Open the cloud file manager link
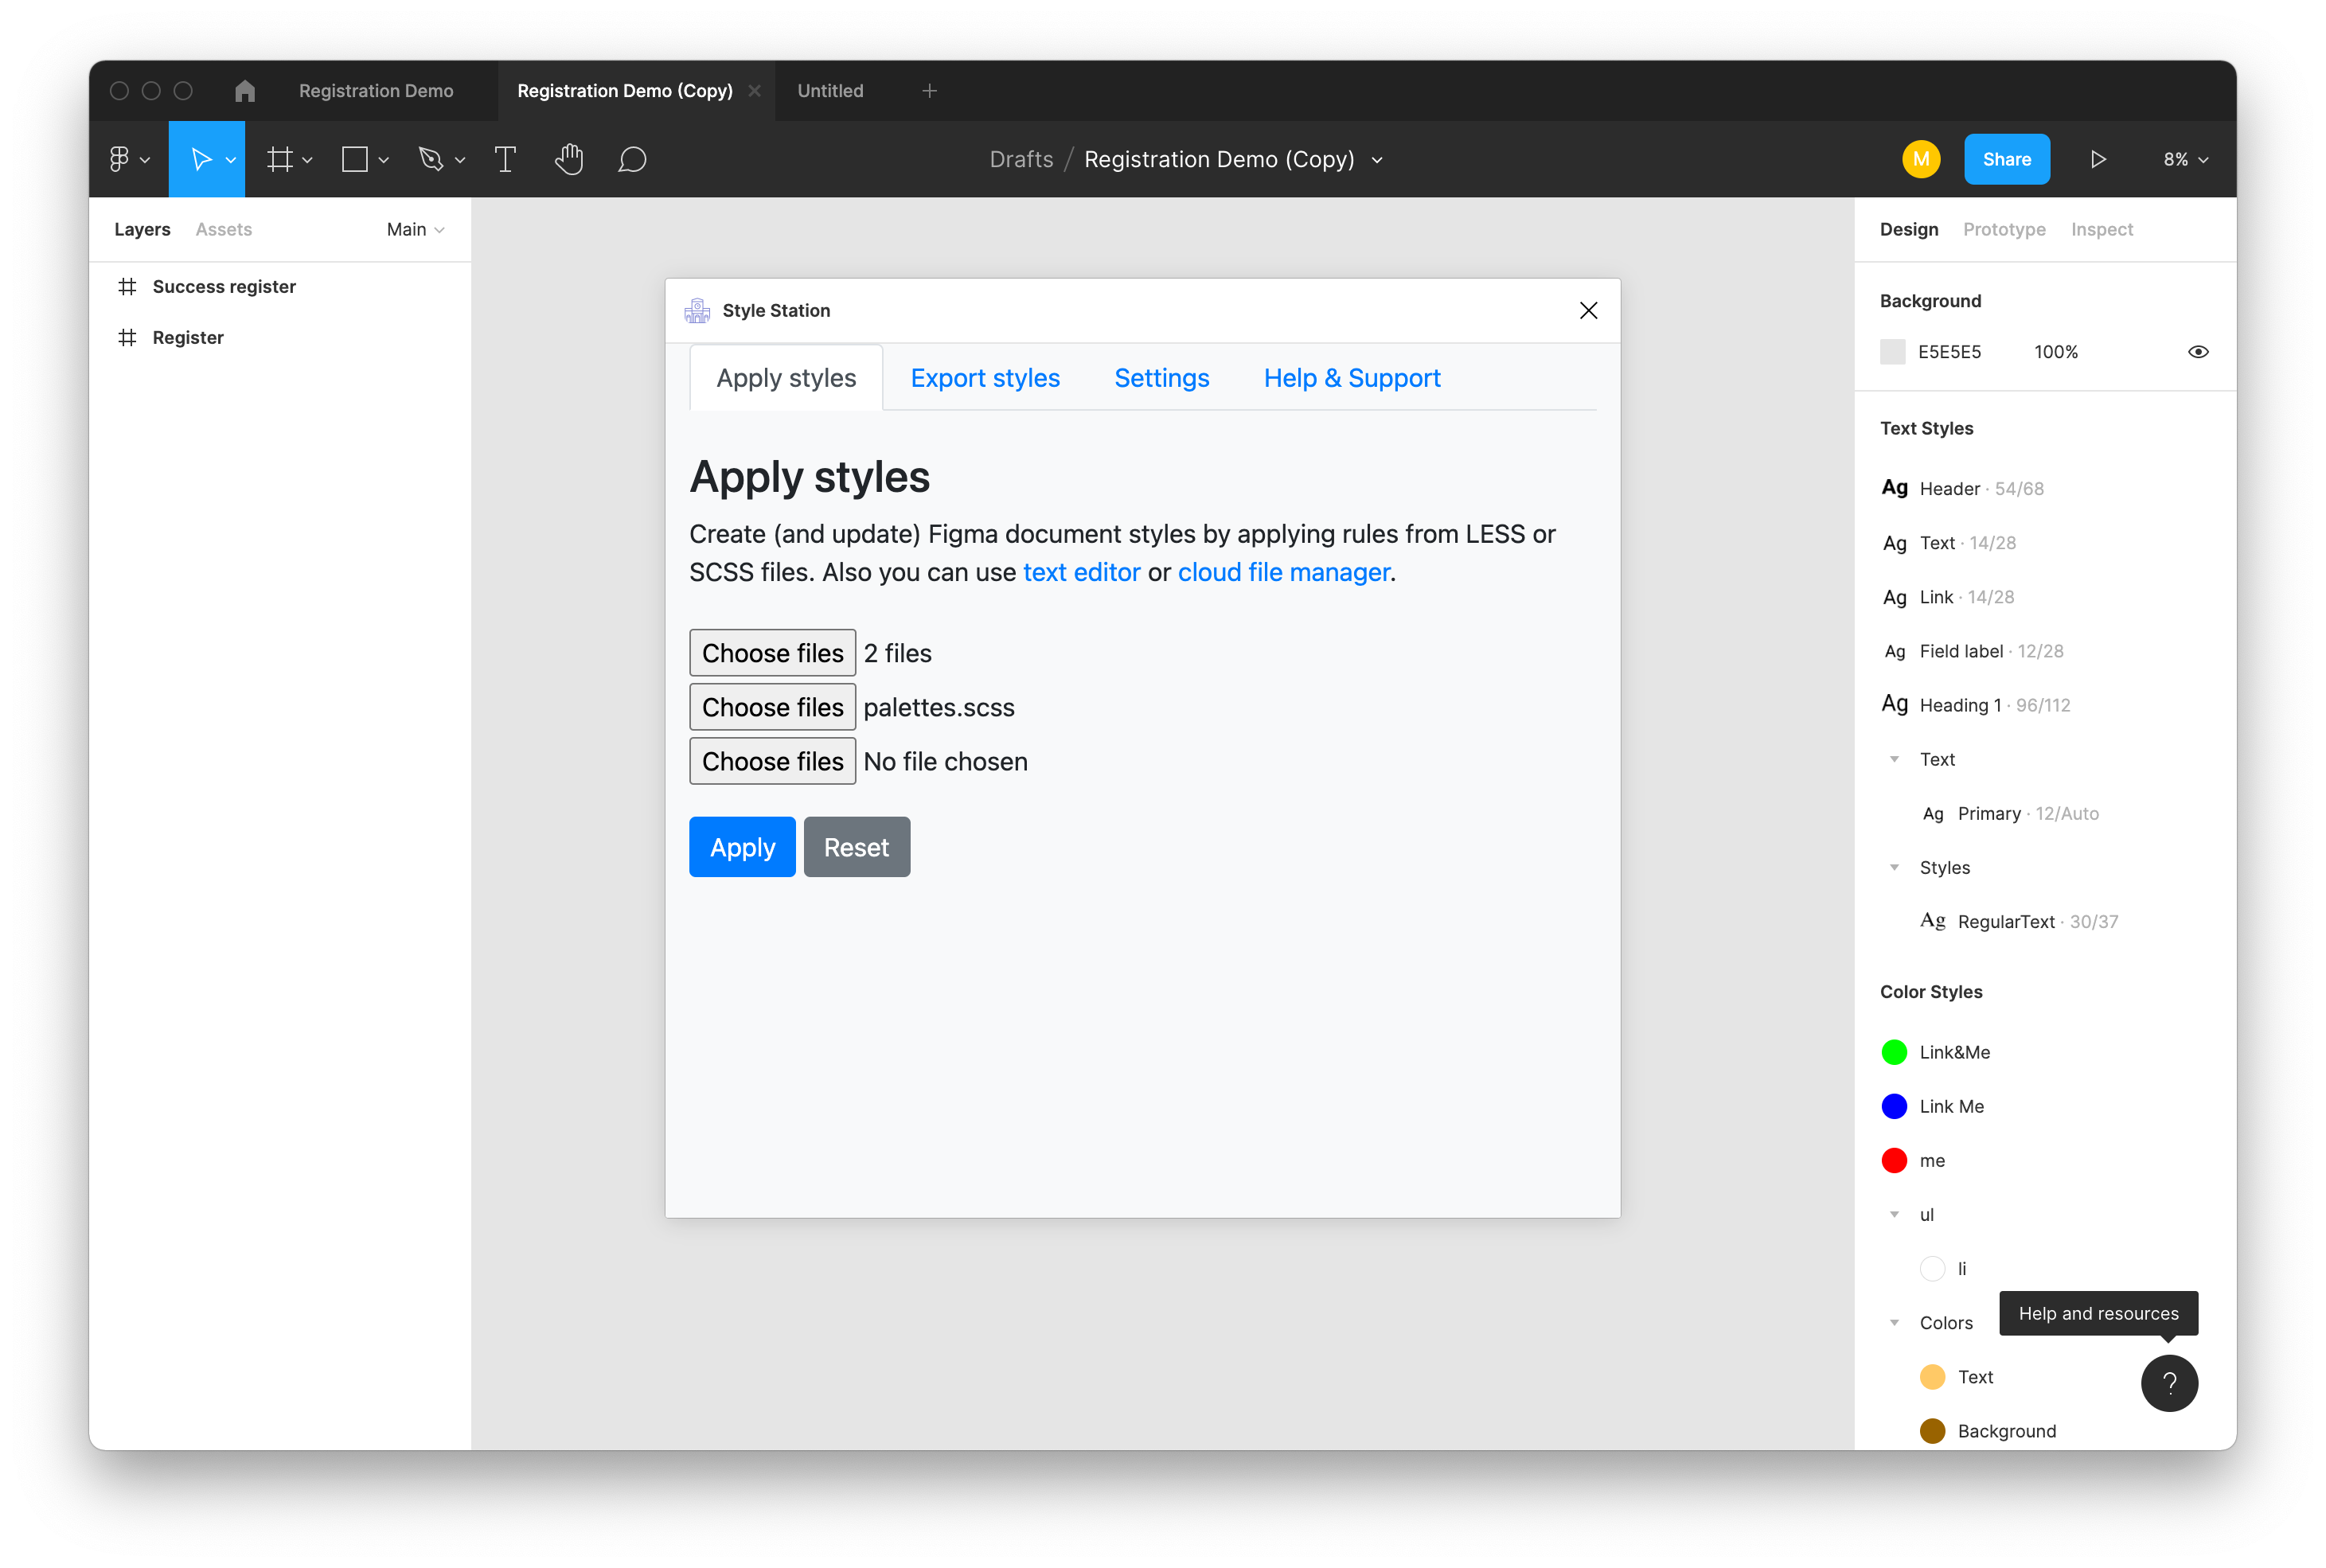Image resolution: width=2326 pixels, height=1568 pixels. click(x=1283, y=572)
